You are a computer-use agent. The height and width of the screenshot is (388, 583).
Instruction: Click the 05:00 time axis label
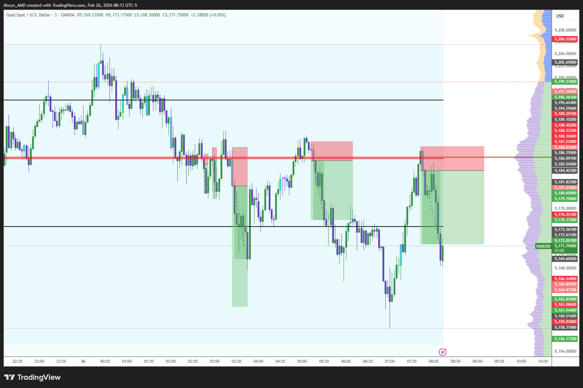tap(302, 361)
